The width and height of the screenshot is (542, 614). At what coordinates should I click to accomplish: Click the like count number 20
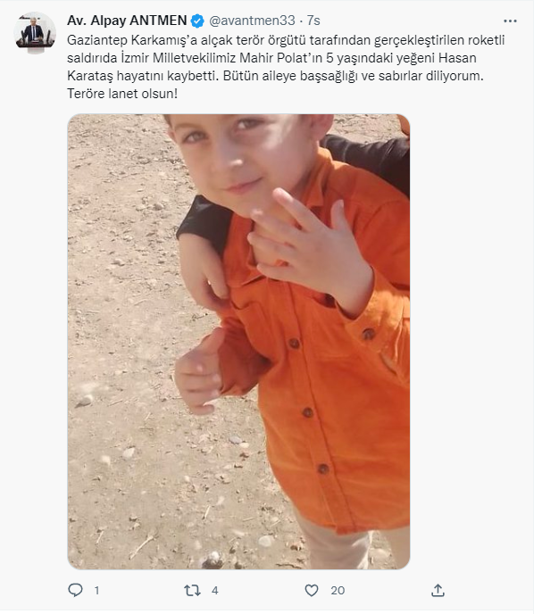[338, 590]
